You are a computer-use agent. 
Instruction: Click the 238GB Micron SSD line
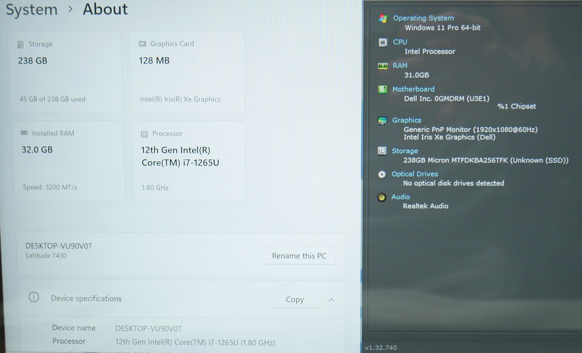coord(486,160)
